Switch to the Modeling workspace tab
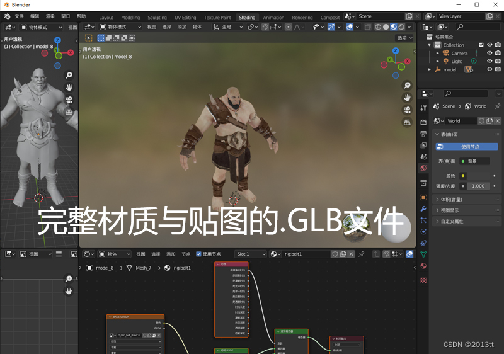The image size is (504, 354). pos(130,18)
